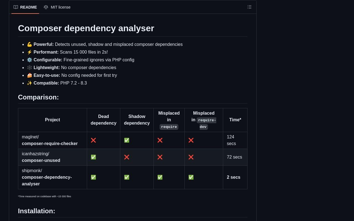The height and width of the screenshot is (221, 354).
Task: Click the lightning emoji before Performant
Action: click(x=30, y=52)
